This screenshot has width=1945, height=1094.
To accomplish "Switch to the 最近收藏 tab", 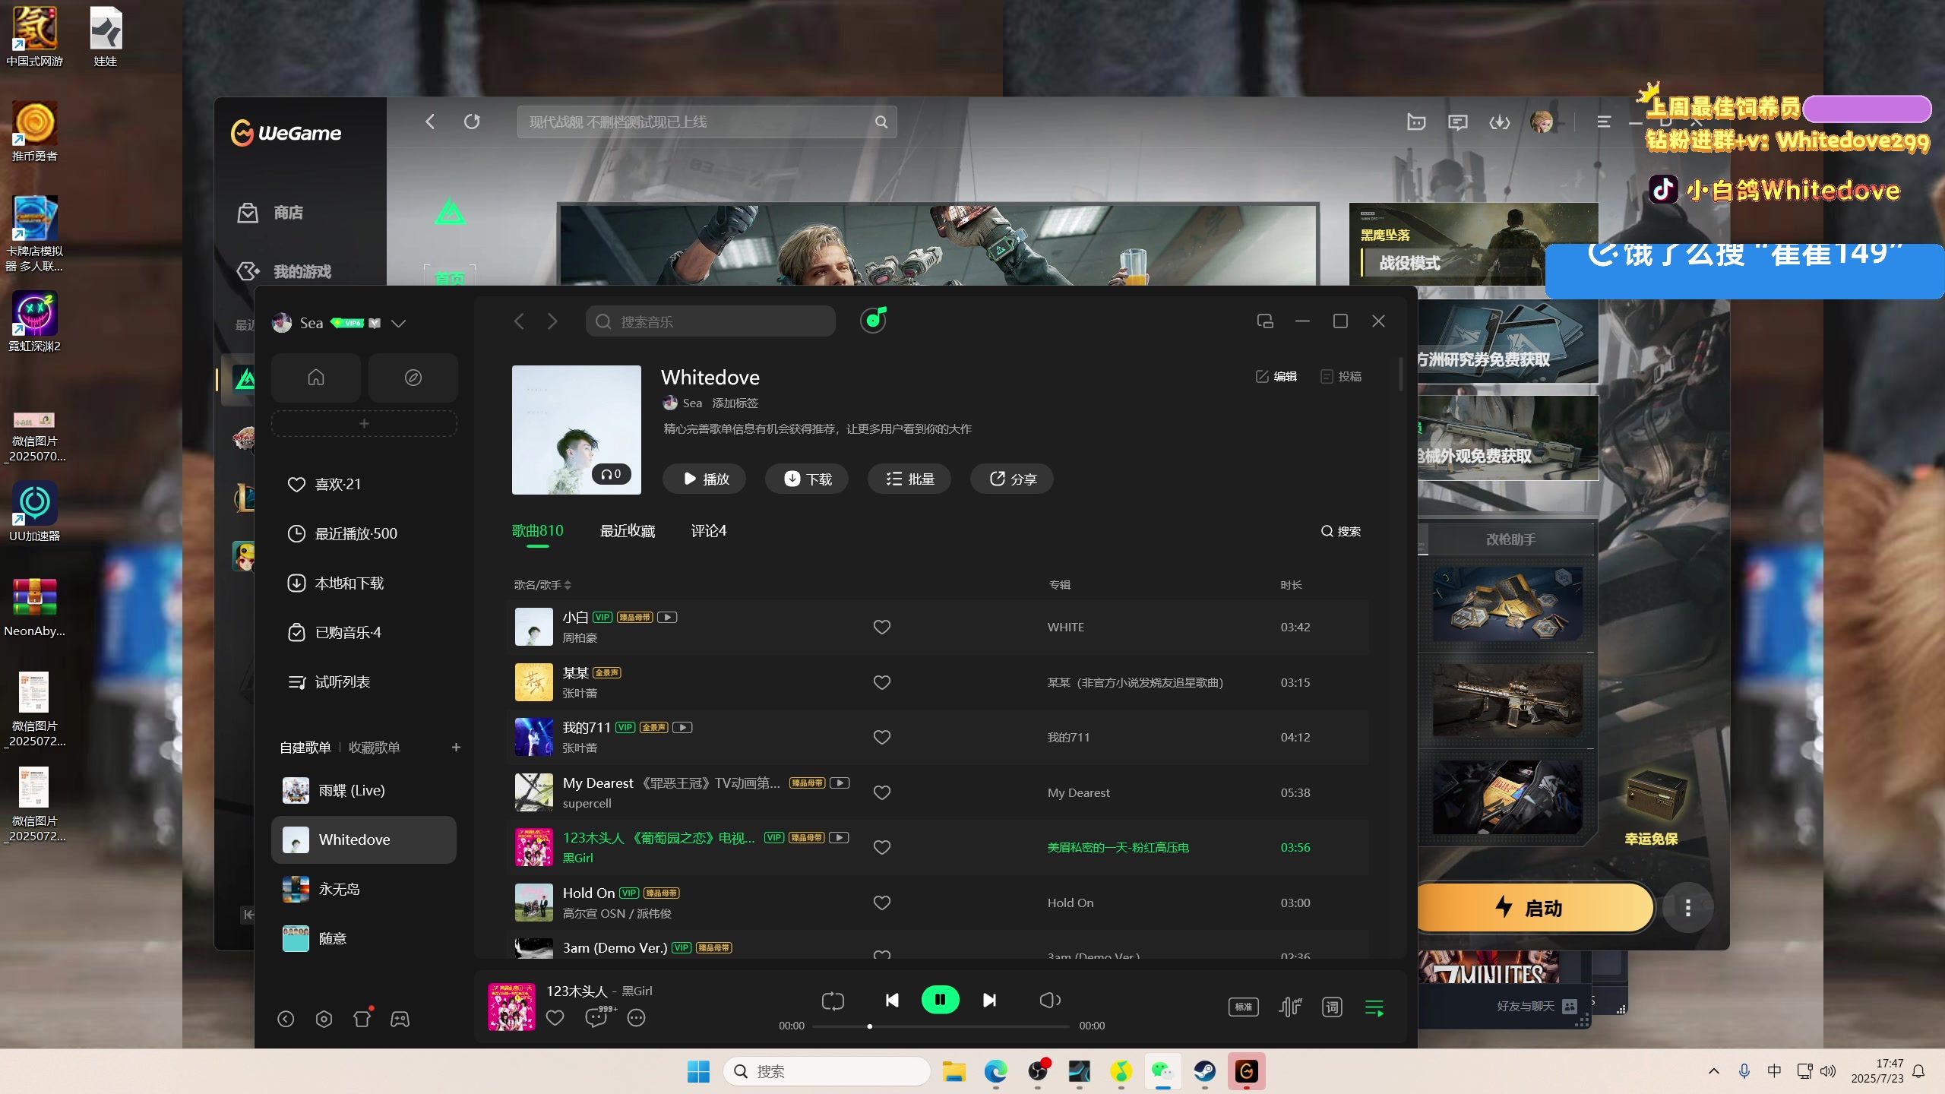I will (628, 531).
